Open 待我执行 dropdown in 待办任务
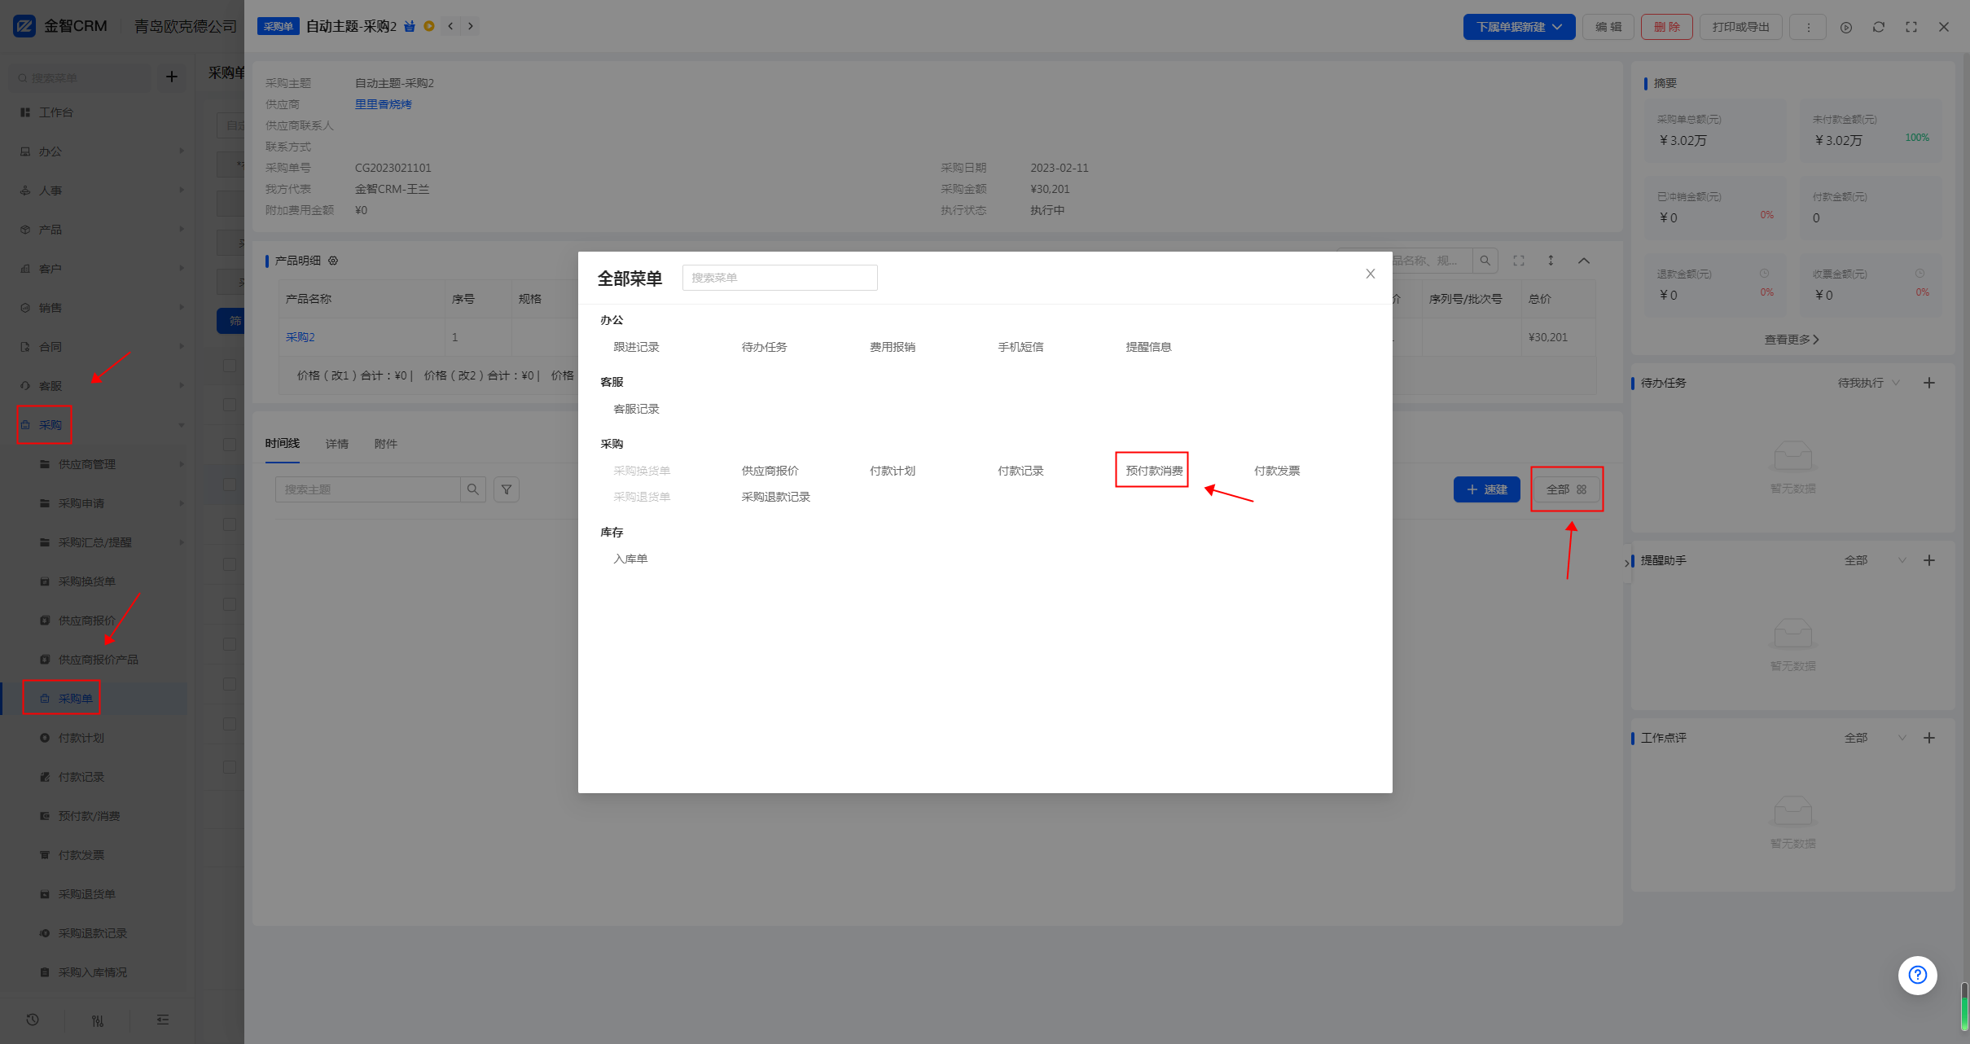 click(x=1868, y=383)
